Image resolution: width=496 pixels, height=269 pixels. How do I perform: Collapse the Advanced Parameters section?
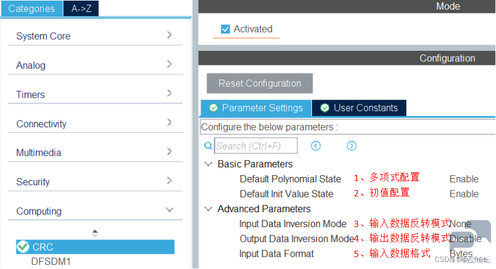208,209
